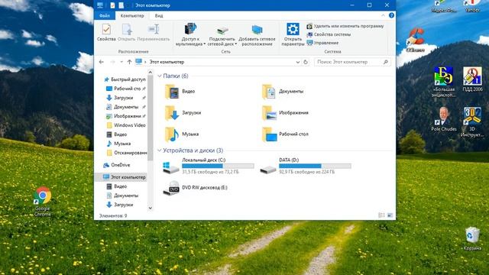Click the navigation pane scroll-up arrow

(x=151, y=73)
